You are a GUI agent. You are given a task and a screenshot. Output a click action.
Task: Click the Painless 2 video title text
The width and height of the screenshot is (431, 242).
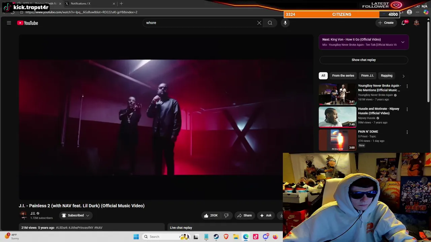point(81,206)
